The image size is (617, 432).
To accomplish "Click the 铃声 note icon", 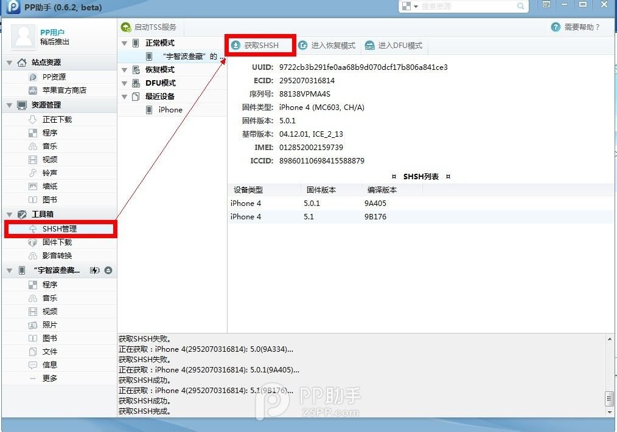I will (x=33, y=173).
